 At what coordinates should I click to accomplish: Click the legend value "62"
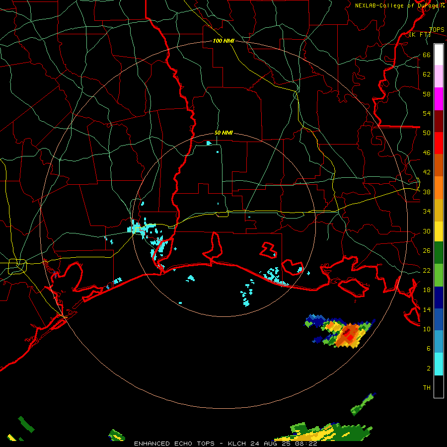coord(427,74)
